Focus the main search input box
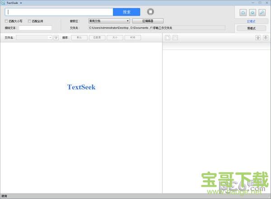 [59, 12]
